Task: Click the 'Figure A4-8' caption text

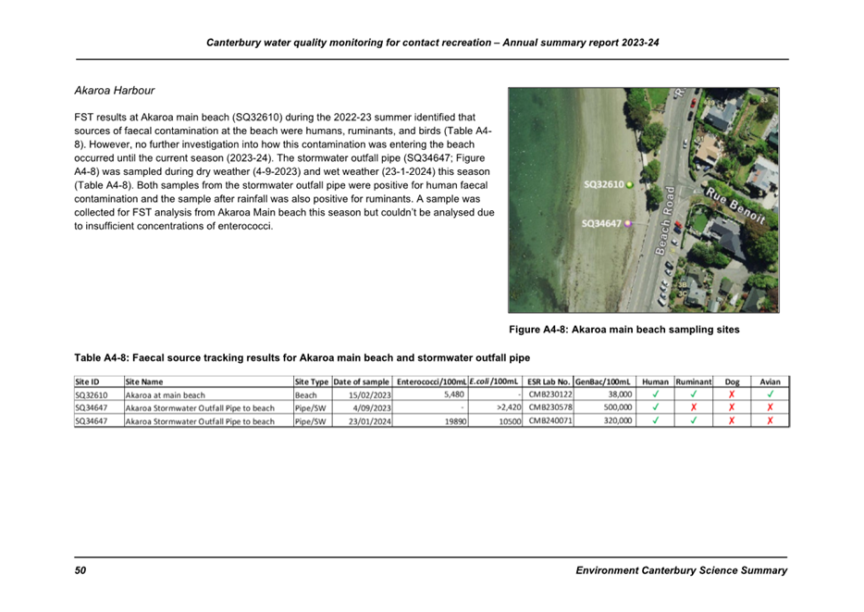Action: point(624,330)
